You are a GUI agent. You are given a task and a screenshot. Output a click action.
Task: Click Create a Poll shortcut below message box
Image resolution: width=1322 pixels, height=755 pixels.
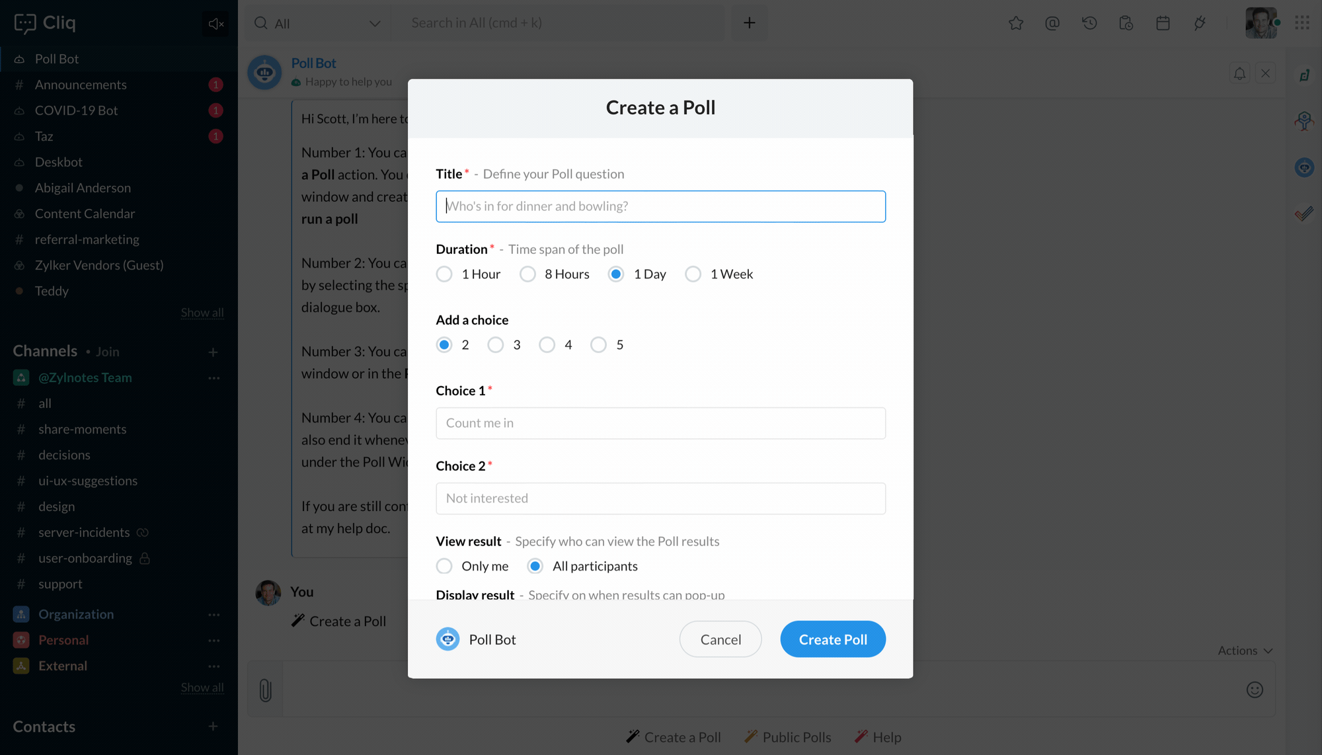[673, 737]
